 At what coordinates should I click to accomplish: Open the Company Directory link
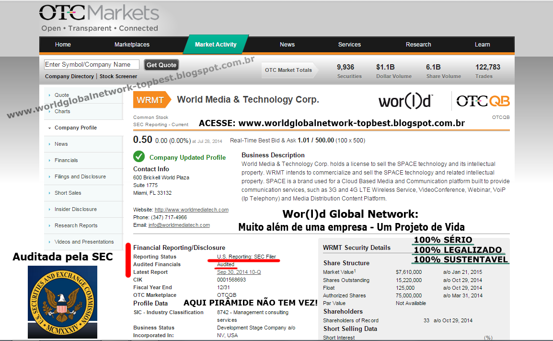tap(69, 76)
